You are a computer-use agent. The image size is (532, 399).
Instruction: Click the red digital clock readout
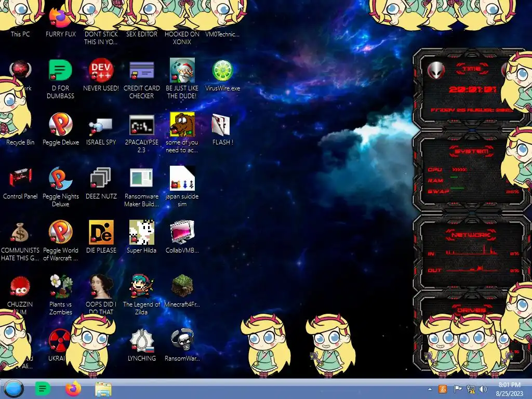(473, 89)
